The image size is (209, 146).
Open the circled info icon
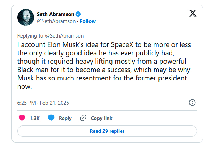192,103
